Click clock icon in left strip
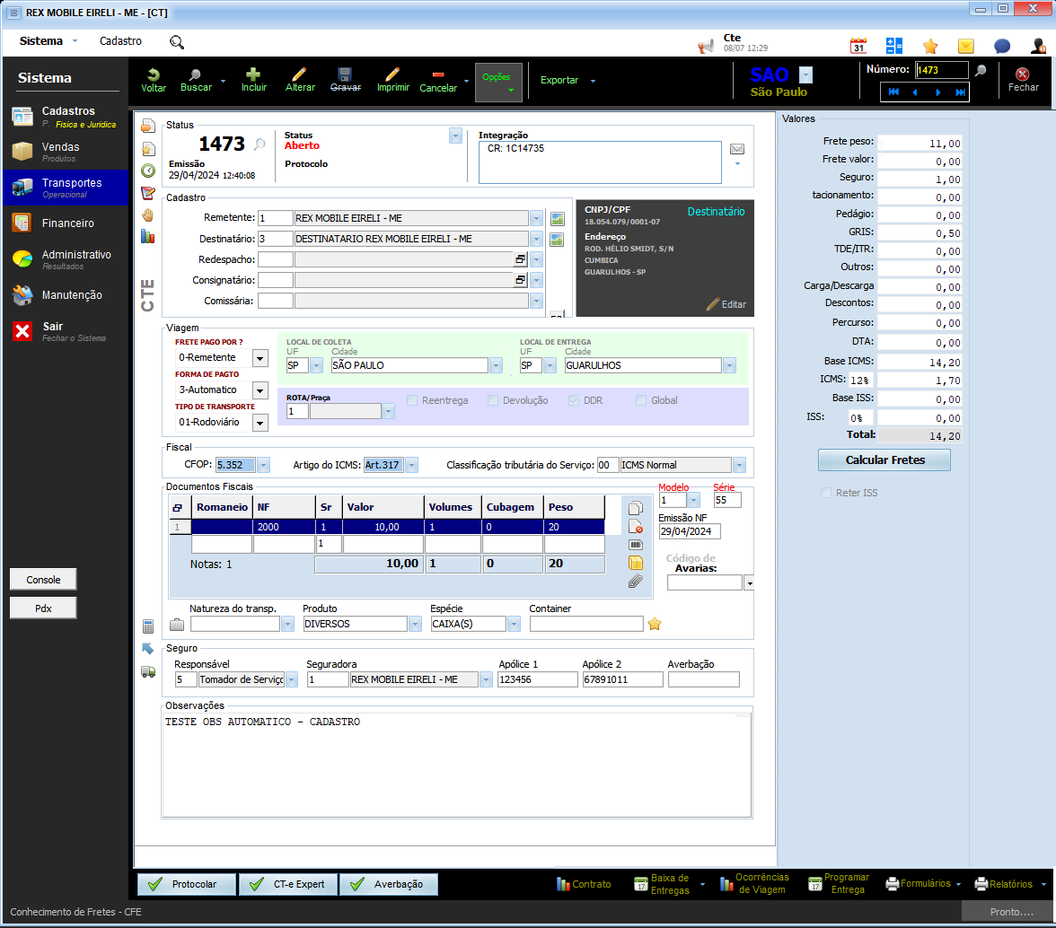Image resolution: width=1056 pixels, height=928 pixels. click(x=148, y=171)
